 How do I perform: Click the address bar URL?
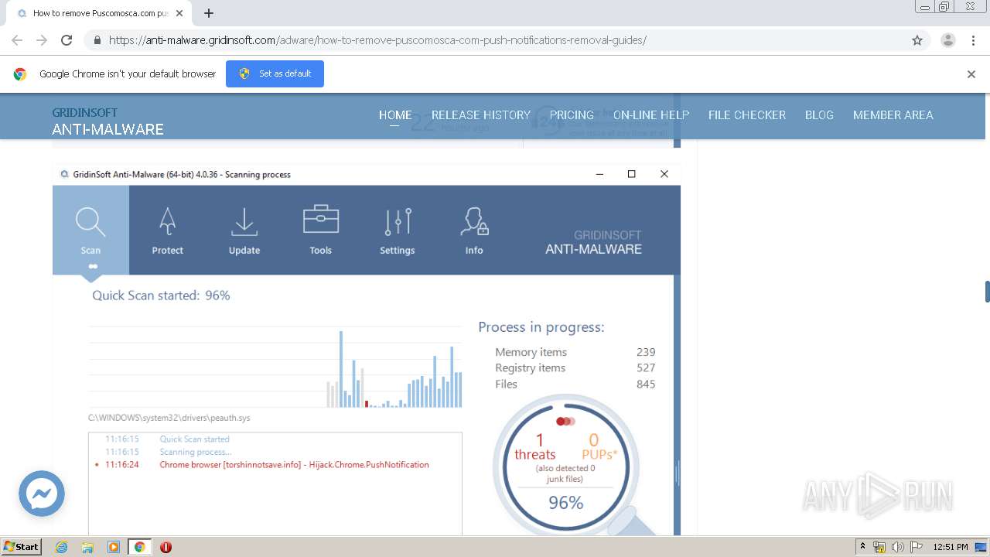pos(377,40)
